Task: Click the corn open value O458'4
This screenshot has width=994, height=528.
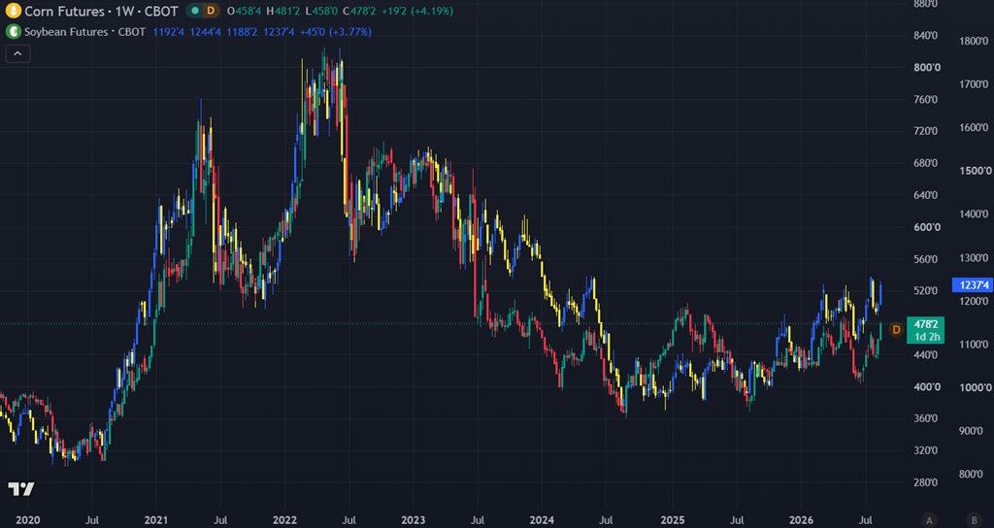Action: pos(242,11)
